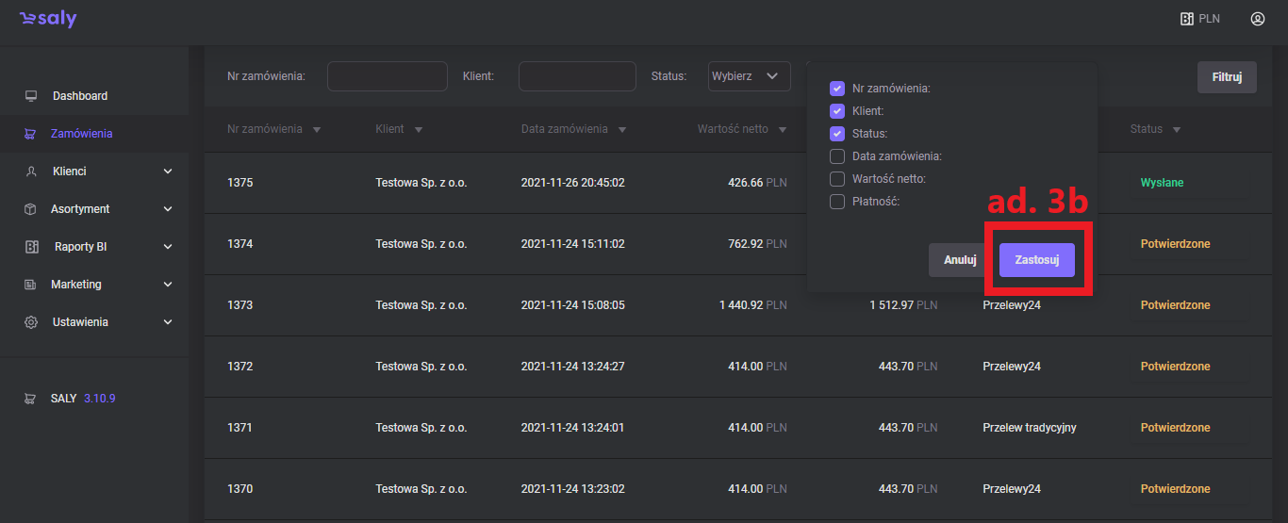Viewport: 1288px width, 523px height.
Task: Click the Ustawienia gear icon
Action: [31, 322]
